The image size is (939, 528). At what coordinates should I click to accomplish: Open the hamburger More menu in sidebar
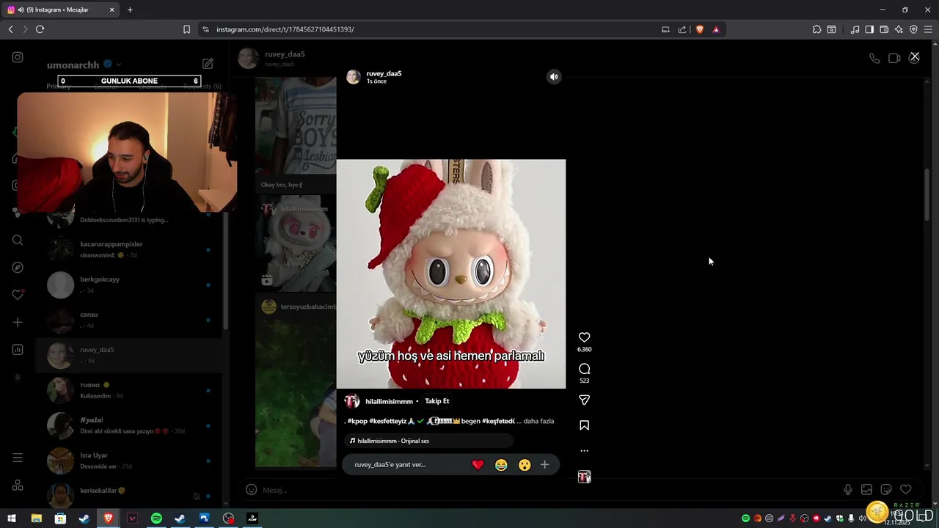point(18,458)
